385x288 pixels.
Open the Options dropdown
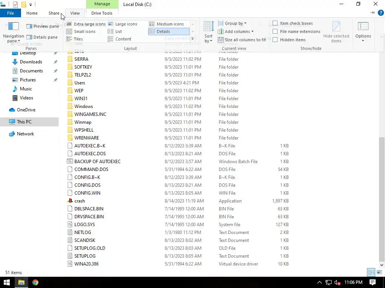(363, 32)
